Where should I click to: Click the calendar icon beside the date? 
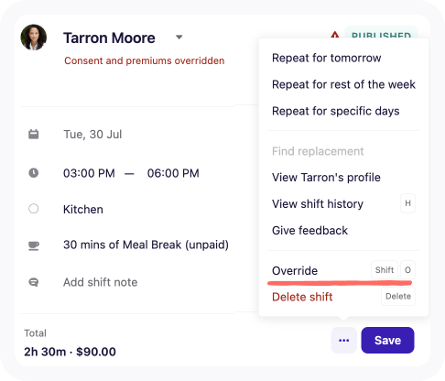coord(34,134)
